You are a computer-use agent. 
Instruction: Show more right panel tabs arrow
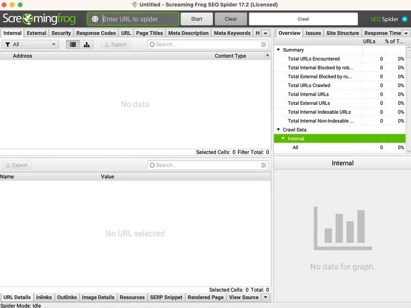[x=406, y=33]
